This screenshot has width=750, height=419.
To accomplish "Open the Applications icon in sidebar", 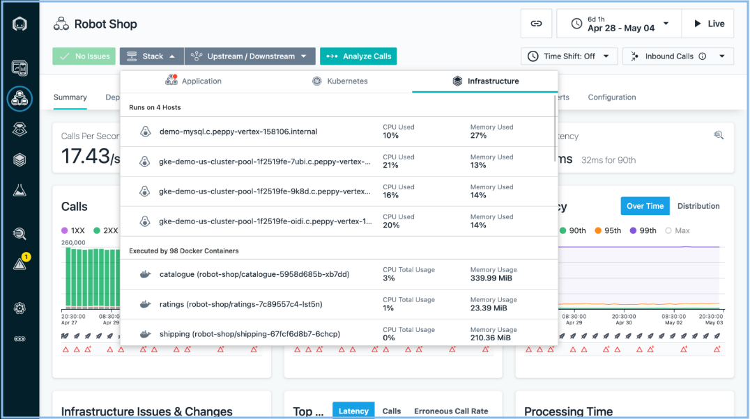I will [x=20, y=99].
